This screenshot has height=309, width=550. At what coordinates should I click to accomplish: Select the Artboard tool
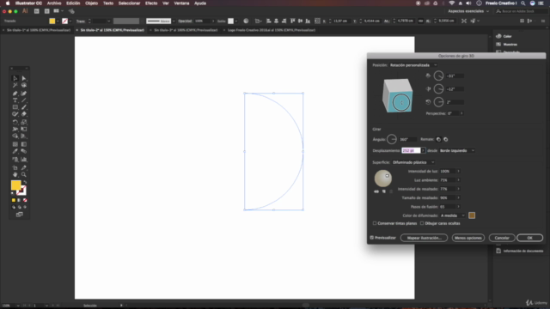[15, 168]
